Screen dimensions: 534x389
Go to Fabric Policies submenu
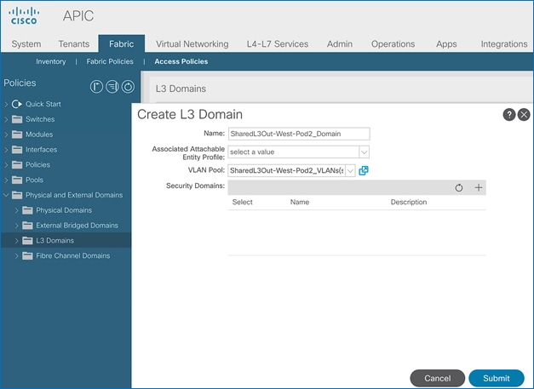click(x=110, y=61)
